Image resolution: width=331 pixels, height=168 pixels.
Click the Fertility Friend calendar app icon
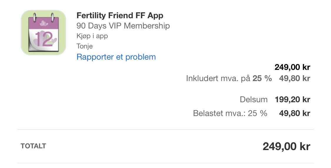[x=43, y=32]
